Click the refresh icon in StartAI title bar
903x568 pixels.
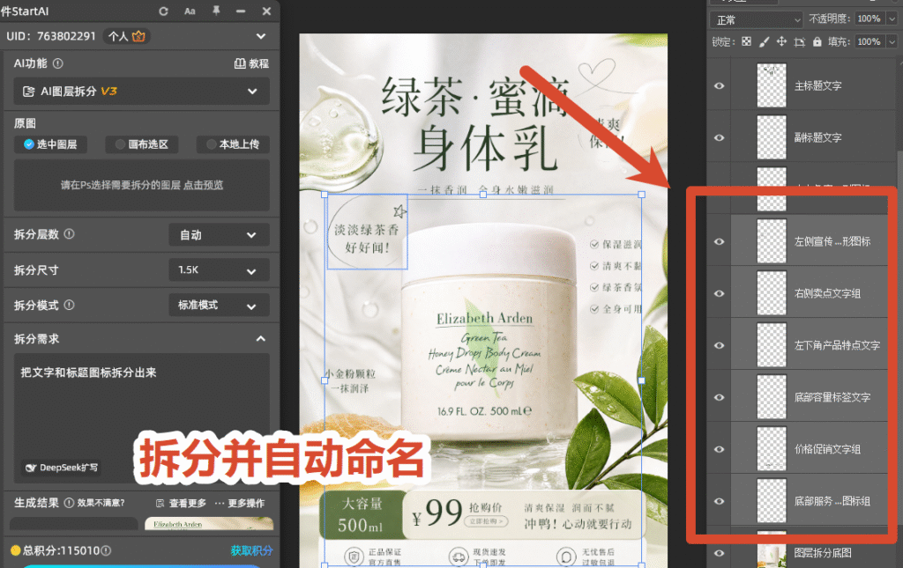point(163,11)
